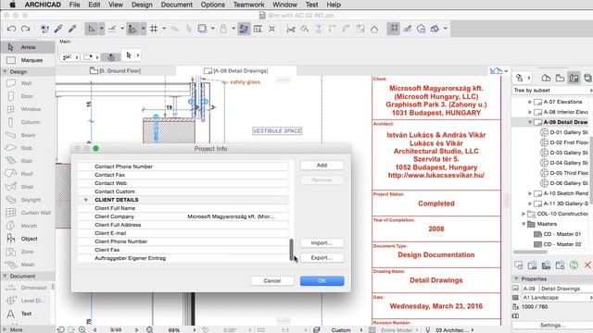Screen dimensions: 593x333
Task: Switch to A-09 Detail Drawings tab
Action: click(x=236, y=70)
